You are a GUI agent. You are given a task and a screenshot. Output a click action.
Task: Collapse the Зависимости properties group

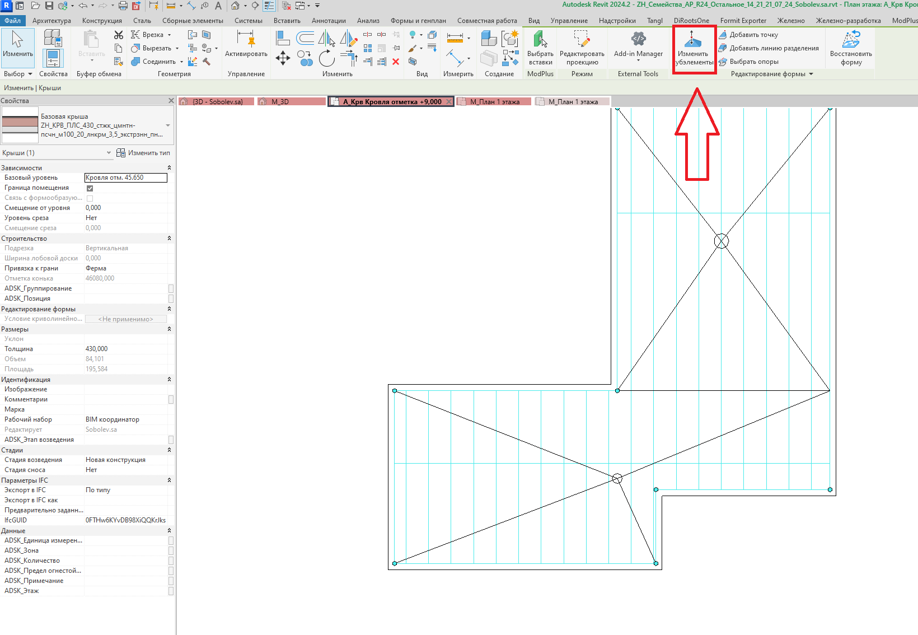169,168
